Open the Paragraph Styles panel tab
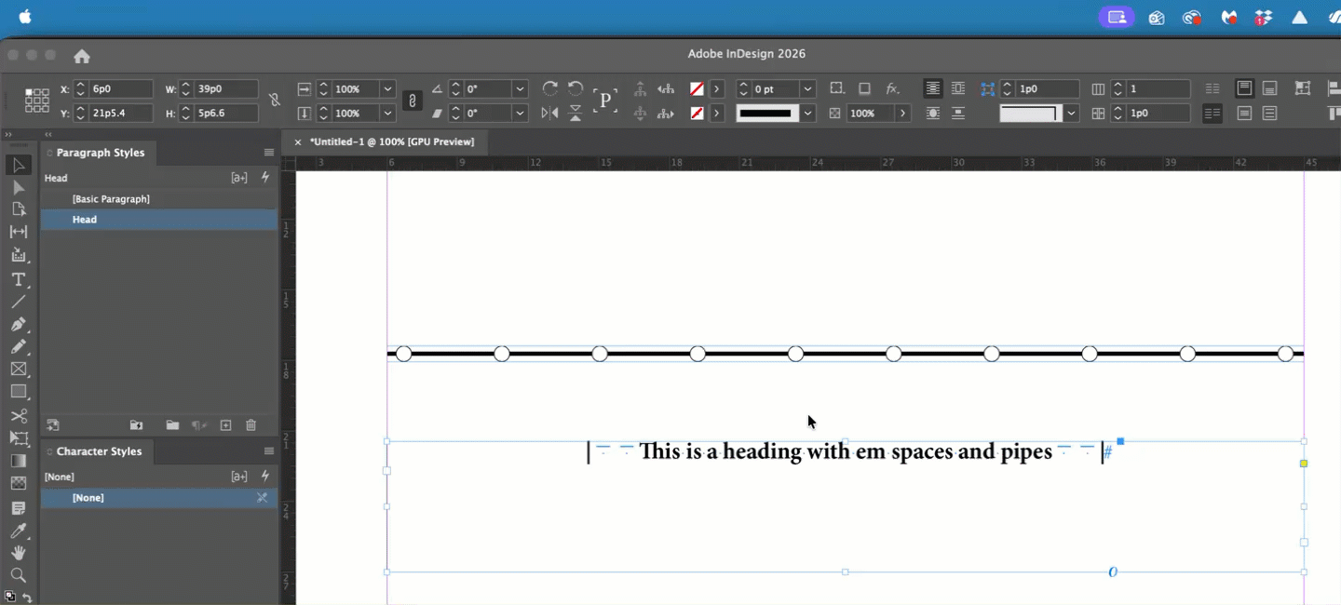Screen dimensions: 1341x605 (101, 153)
